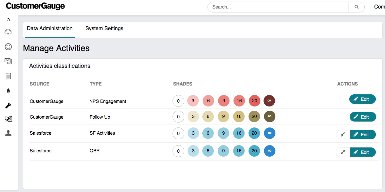Open the user profile icon in sidebar
385x192 pixels.
(9, 133)
